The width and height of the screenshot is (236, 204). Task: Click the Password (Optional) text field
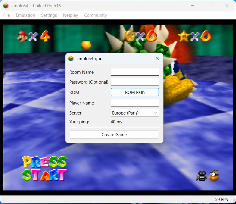pos(135,82)
